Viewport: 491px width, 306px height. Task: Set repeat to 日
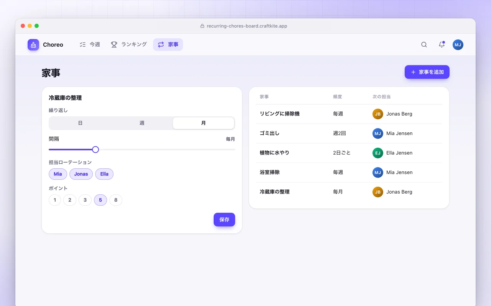(x=80, y=123)
